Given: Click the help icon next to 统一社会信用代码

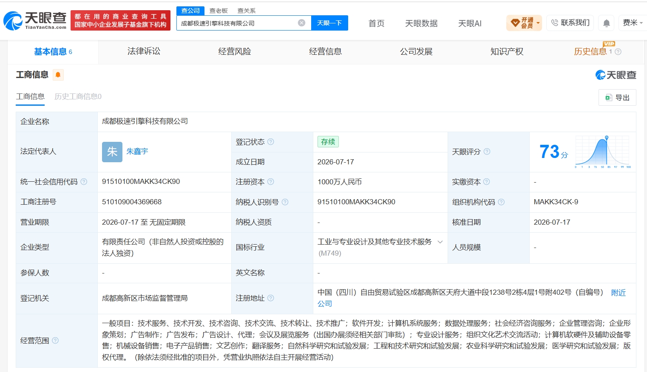Looking at the screenshot, I should tap(84, 182).
